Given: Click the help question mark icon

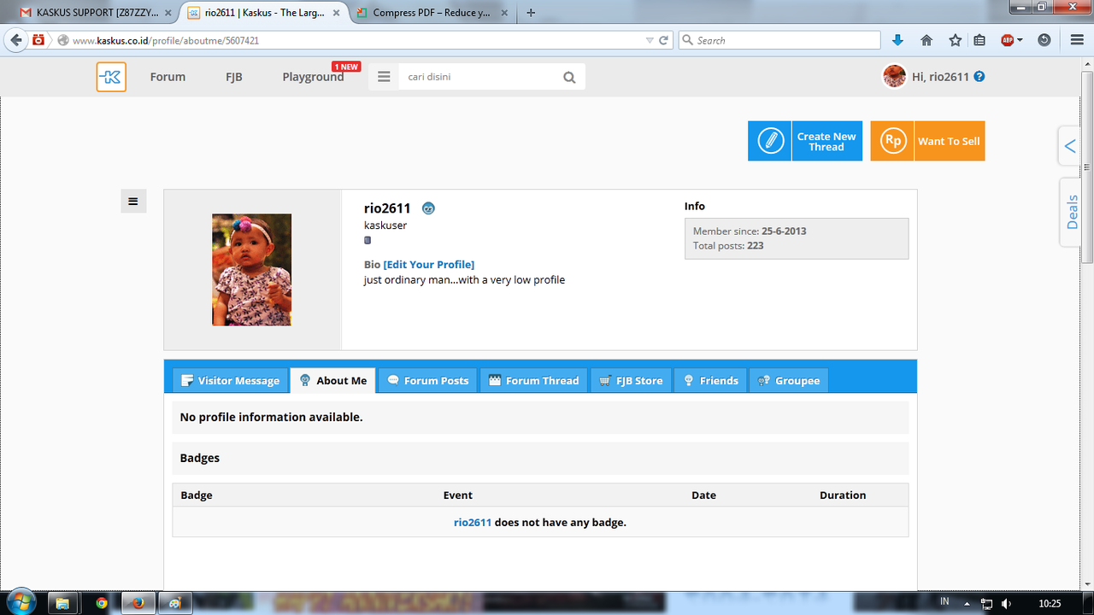Looking at the screenshot, I should pos(979,76).
